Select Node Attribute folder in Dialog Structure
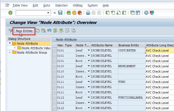 point(27,43)
